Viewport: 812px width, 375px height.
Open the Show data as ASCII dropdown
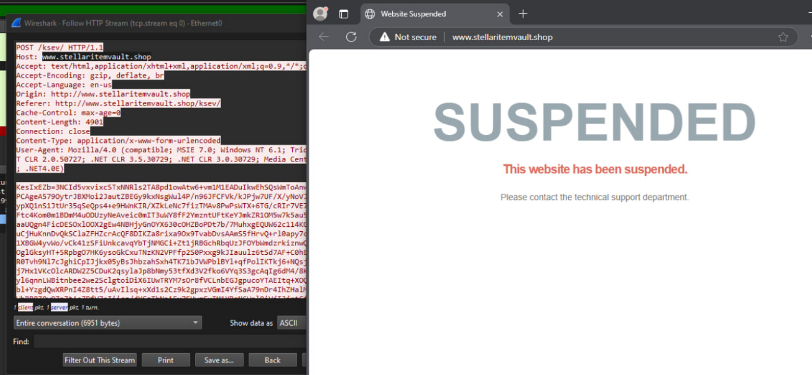coord(292,323)
